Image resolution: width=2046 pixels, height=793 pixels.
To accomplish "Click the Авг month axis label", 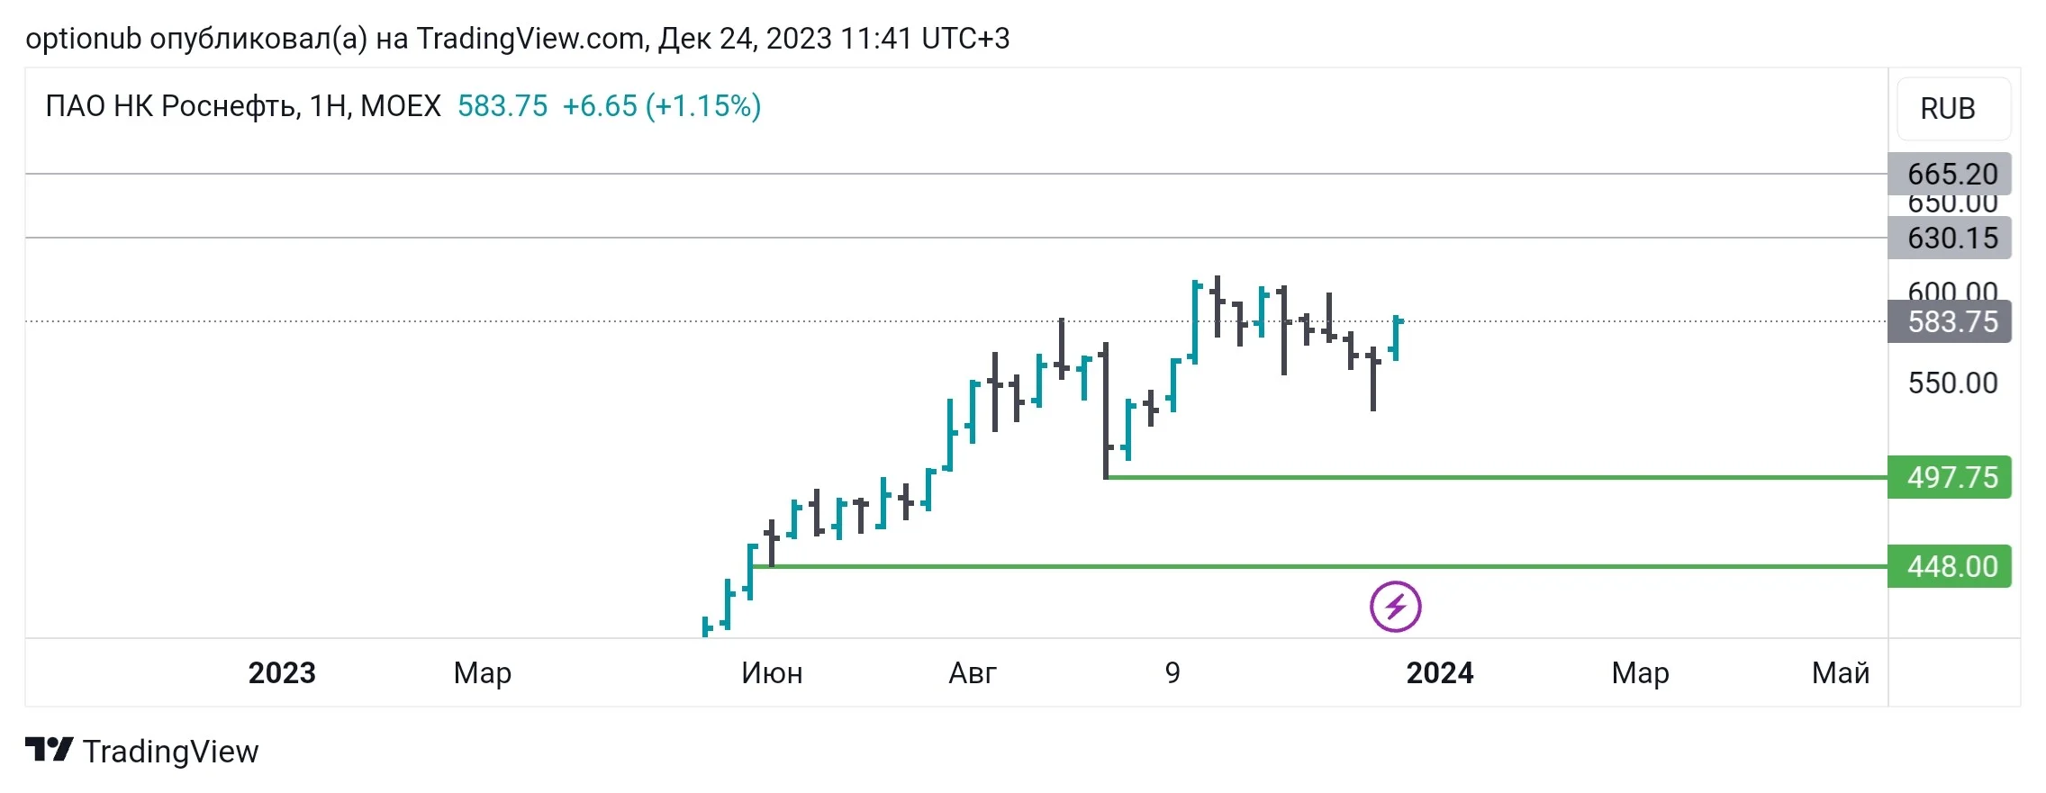I will tap(973, 672).
